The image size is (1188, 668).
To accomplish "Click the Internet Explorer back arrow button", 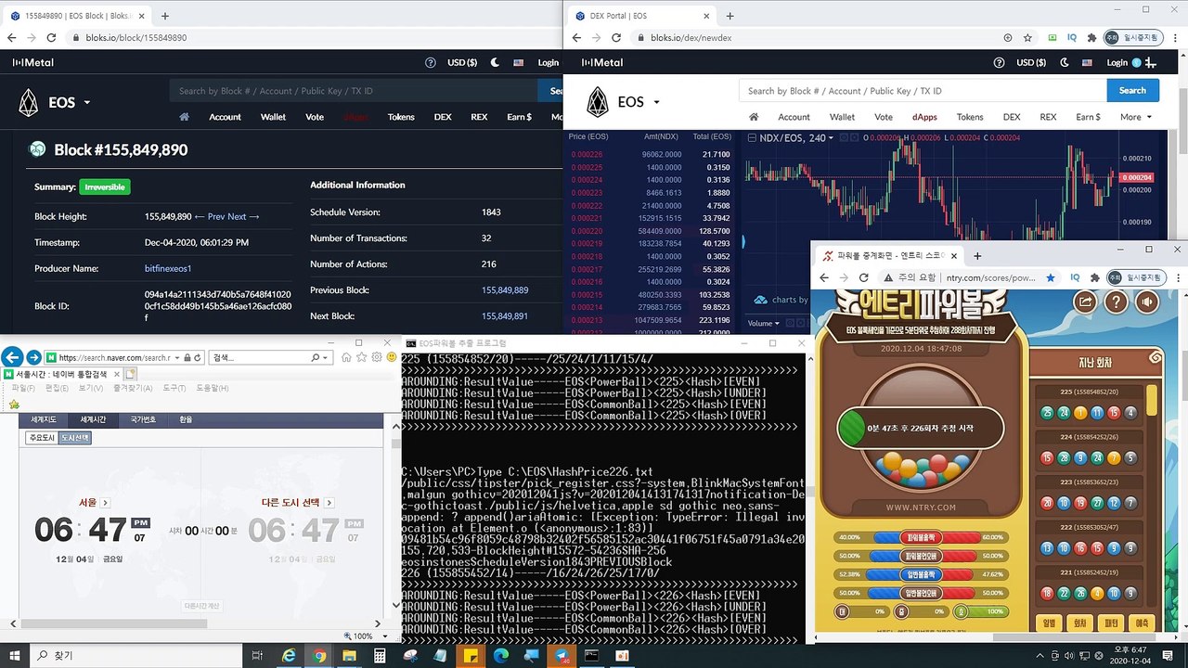I will point(12,357).
